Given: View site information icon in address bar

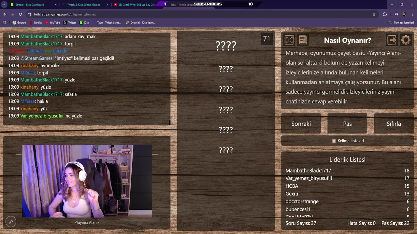Looking at the screenshot, I should pyautogui.click(x=30, y=14).
